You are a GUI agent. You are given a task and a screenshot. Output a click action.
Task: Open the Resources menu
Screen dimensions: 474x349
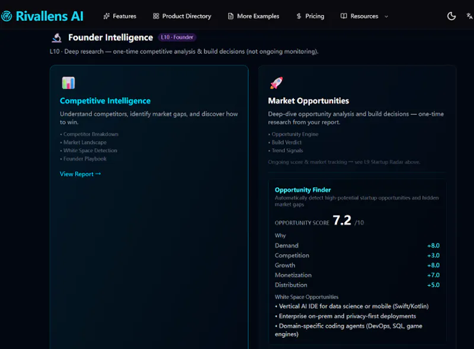[364, 16]
